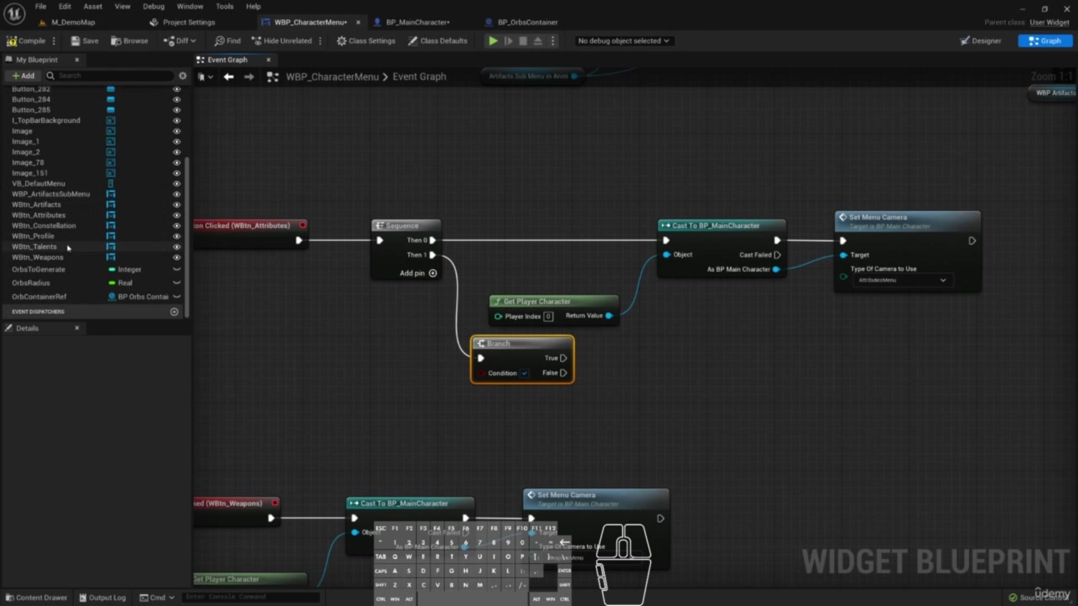
Task: Select the OrbContainerRef variable
Action: click(39, 297)
